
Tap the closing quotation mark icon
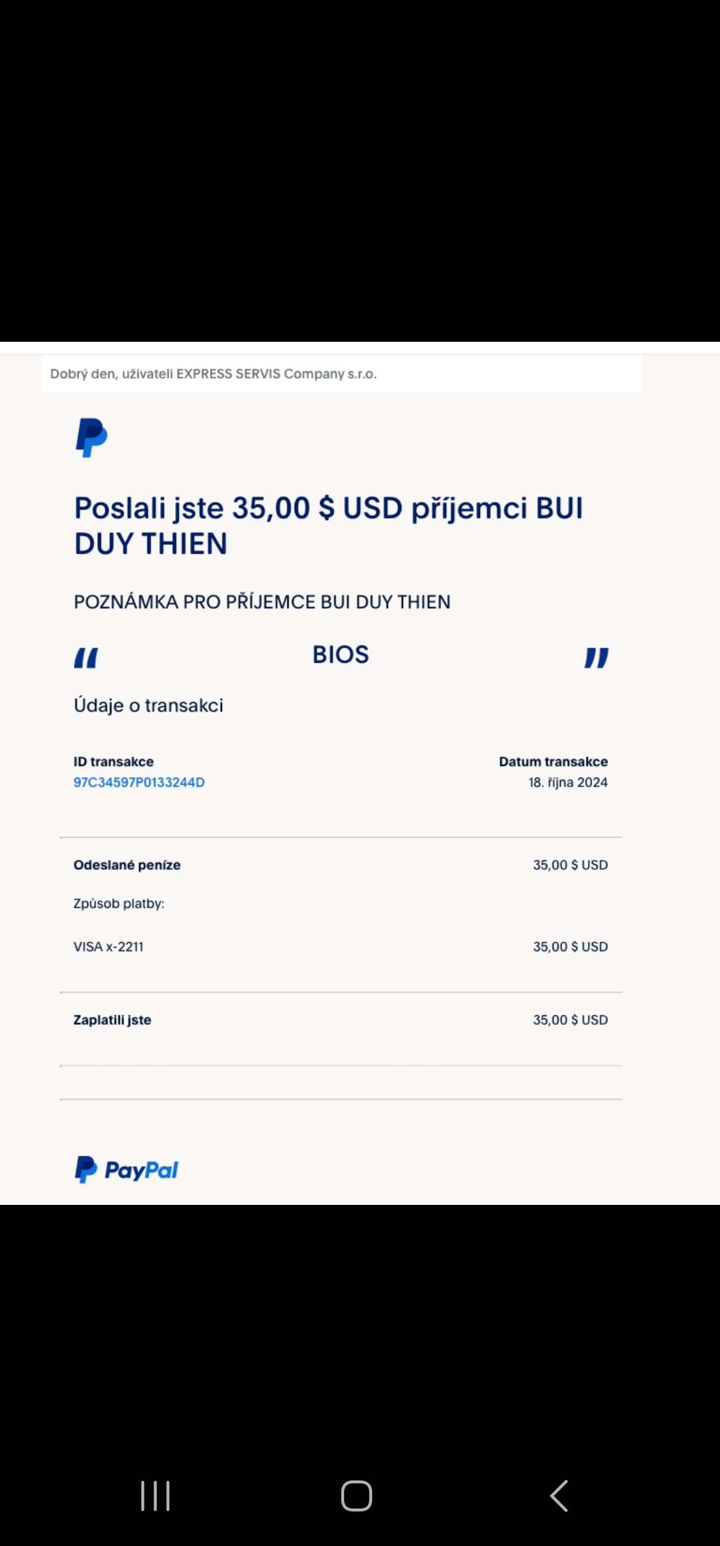[597, 658]
